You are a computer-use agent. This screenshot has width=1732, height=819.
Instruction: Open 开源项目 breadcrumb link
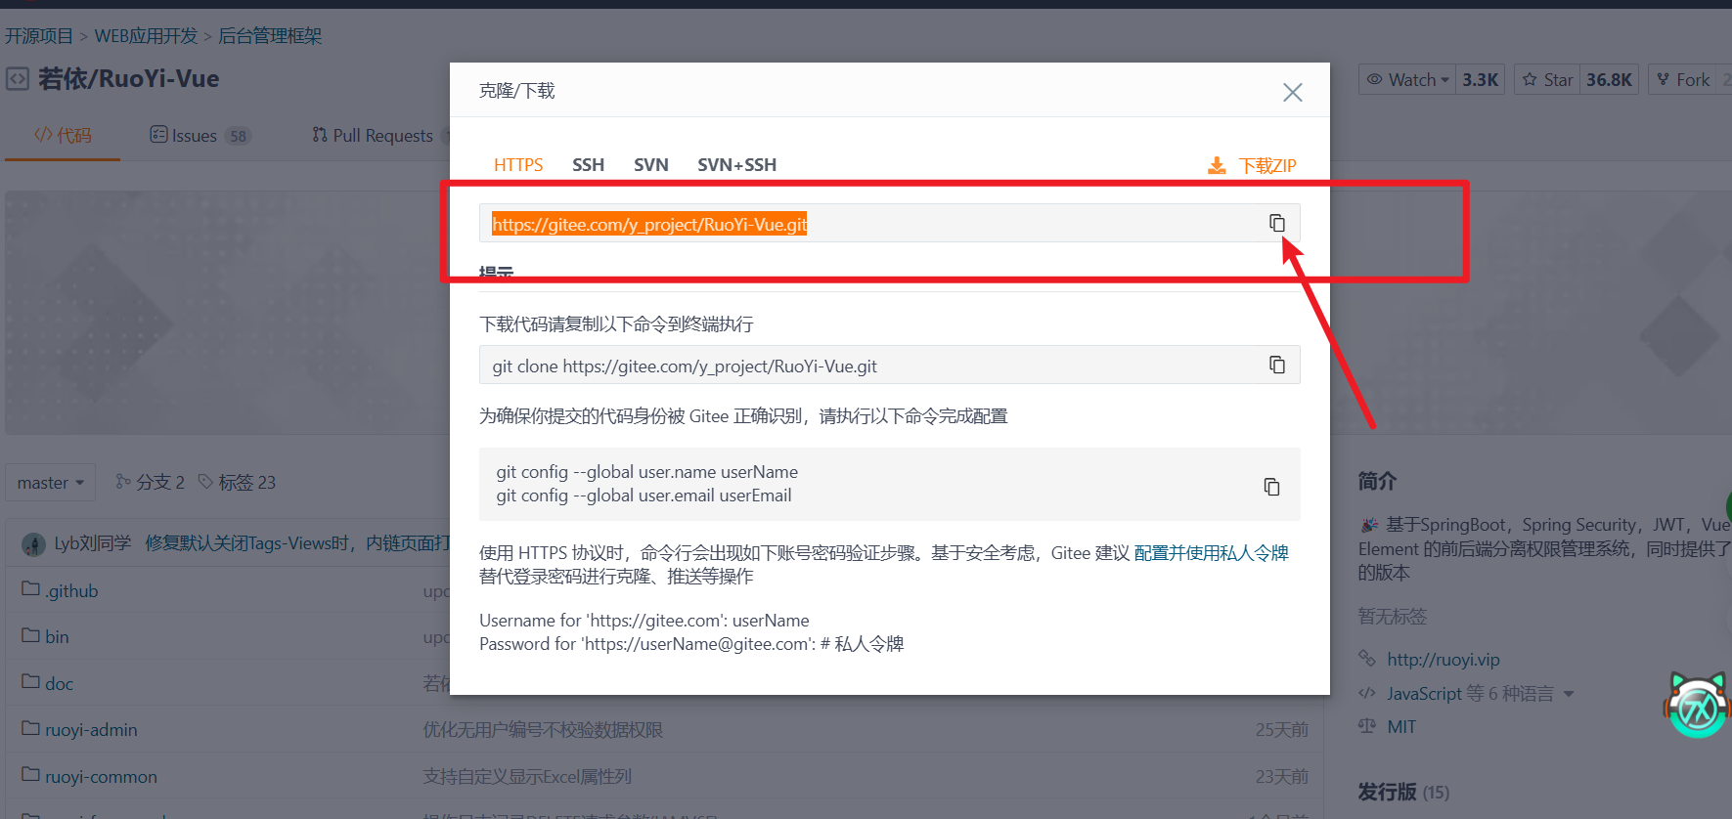[x=39, y=36]
